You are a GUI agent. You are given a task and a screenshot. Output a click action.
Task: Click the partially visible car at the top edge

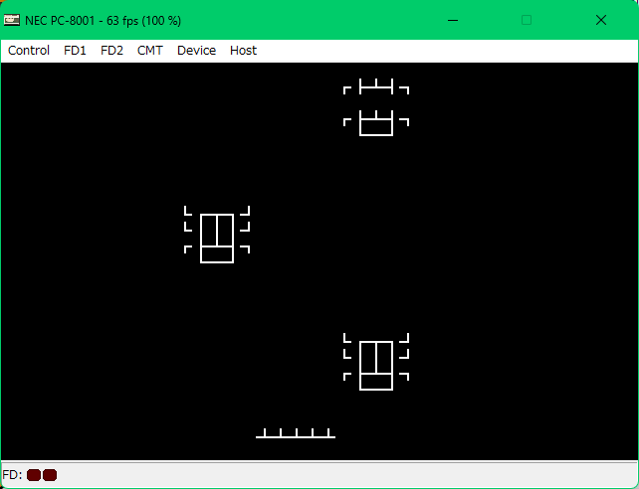point(376,87)
